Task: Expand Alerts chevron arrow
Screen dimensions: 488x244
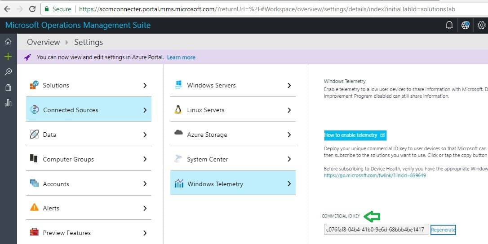Action: (x=145, y=208)
